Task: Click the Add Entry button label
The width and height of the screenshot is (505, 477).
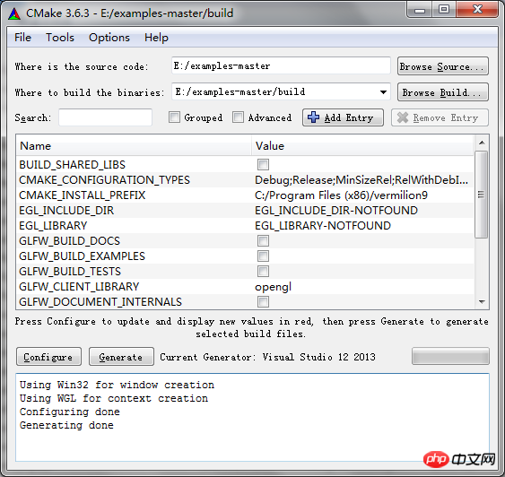Action: [349, 117]
